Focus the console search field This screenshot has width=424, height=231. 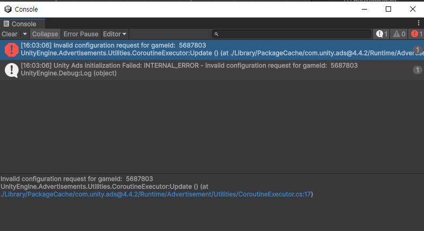point(292,34)
